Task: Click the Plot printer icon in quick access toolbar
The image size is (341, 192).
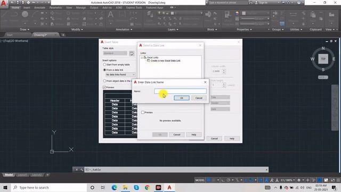Action: point(28,3)
